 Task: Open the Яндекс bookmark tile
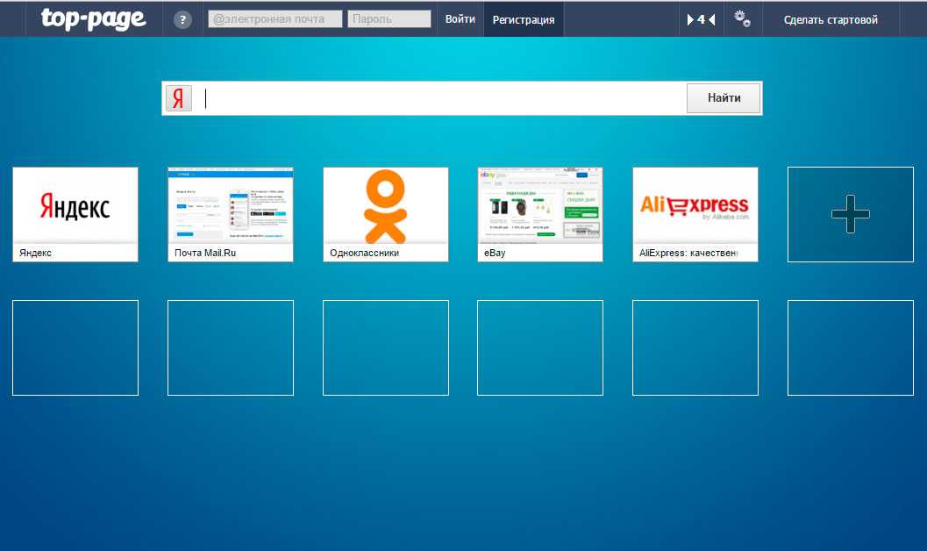(75, 207)
